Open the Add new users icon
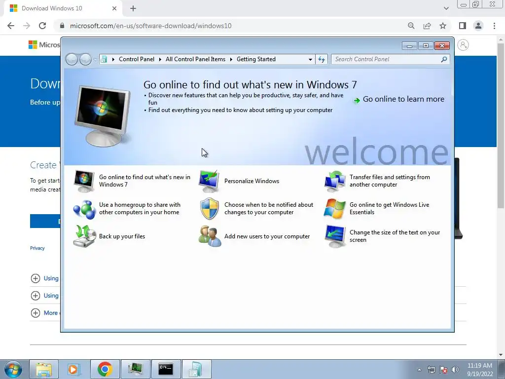Viewport: 505px width, 379px height. [210, 236]
